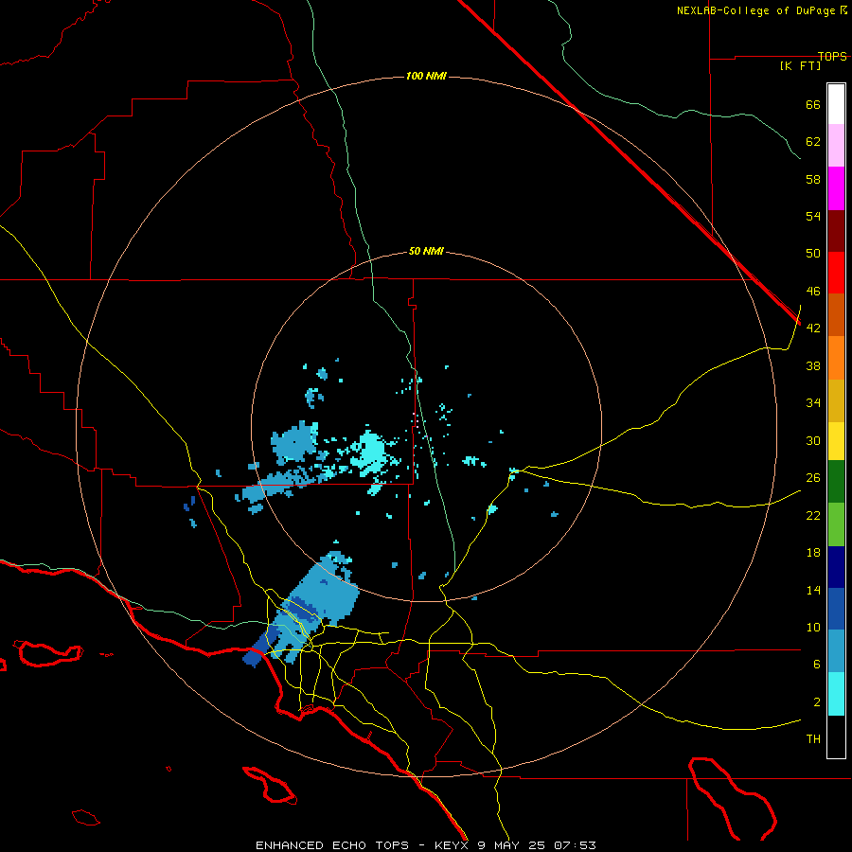Click the '50' legend value
The width and height of the screenshot is (852, 852).
click(813, 254)
